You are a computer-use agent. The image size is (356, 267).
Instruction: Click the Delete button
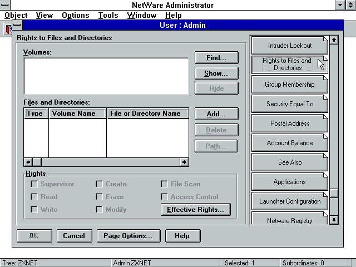(x=216, y=130)
